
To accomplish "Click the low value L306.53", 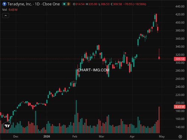I will [x=104, y=4].
